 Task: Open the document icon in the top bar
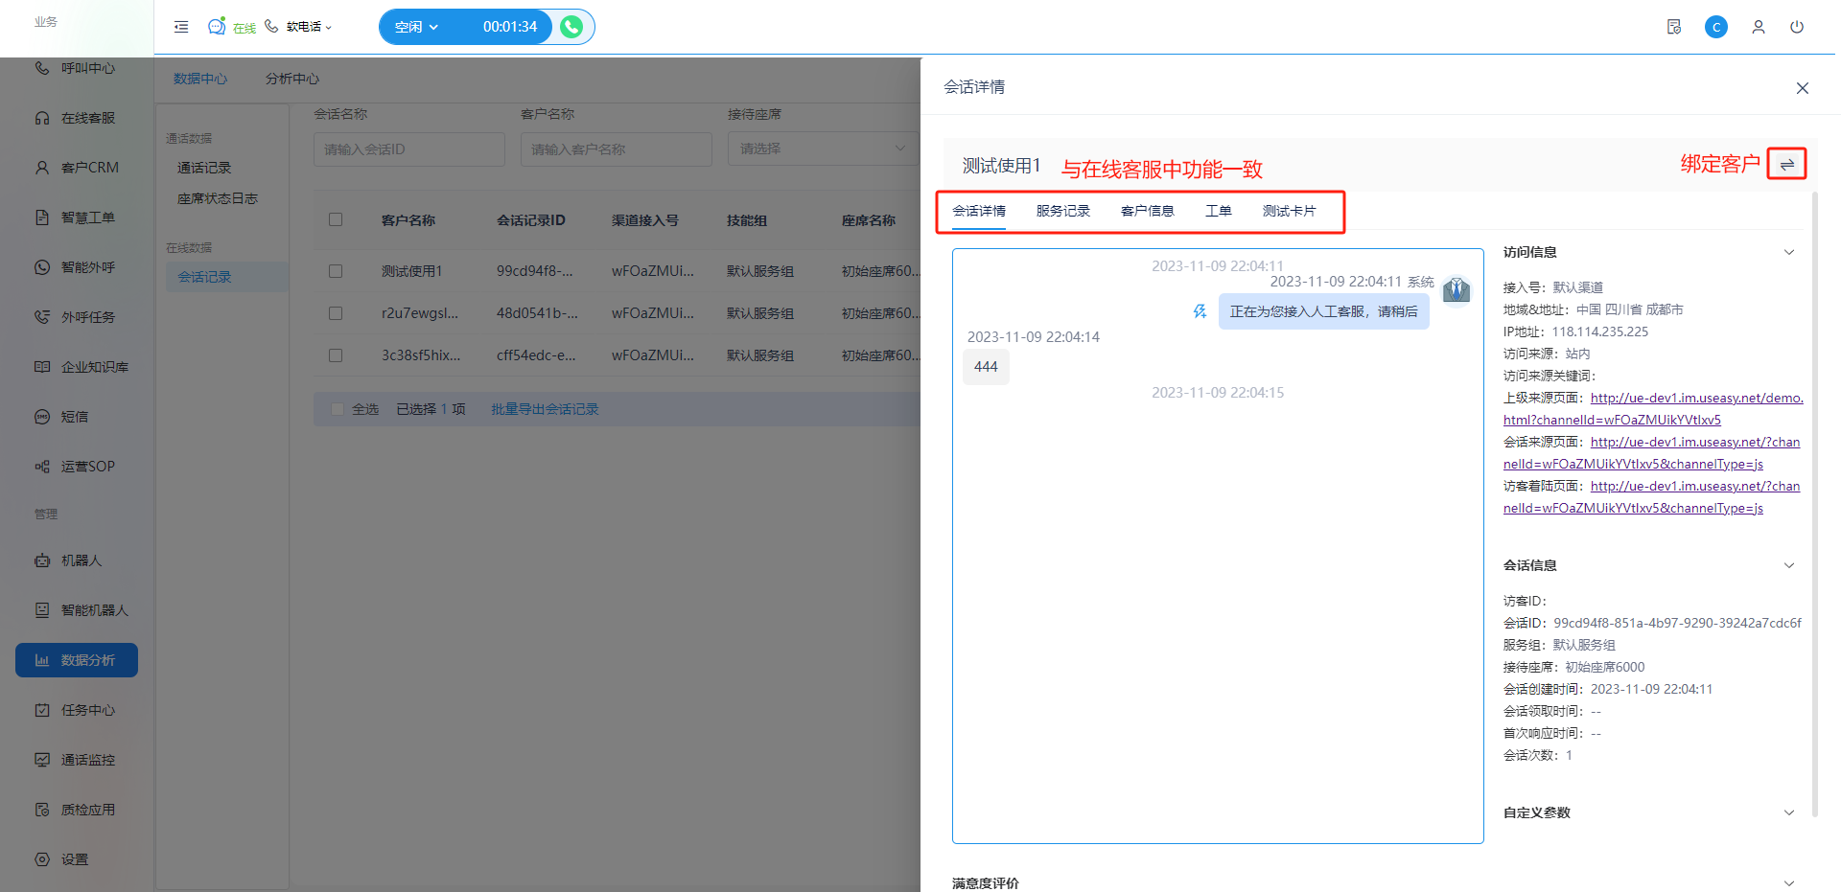[1674, 27]
